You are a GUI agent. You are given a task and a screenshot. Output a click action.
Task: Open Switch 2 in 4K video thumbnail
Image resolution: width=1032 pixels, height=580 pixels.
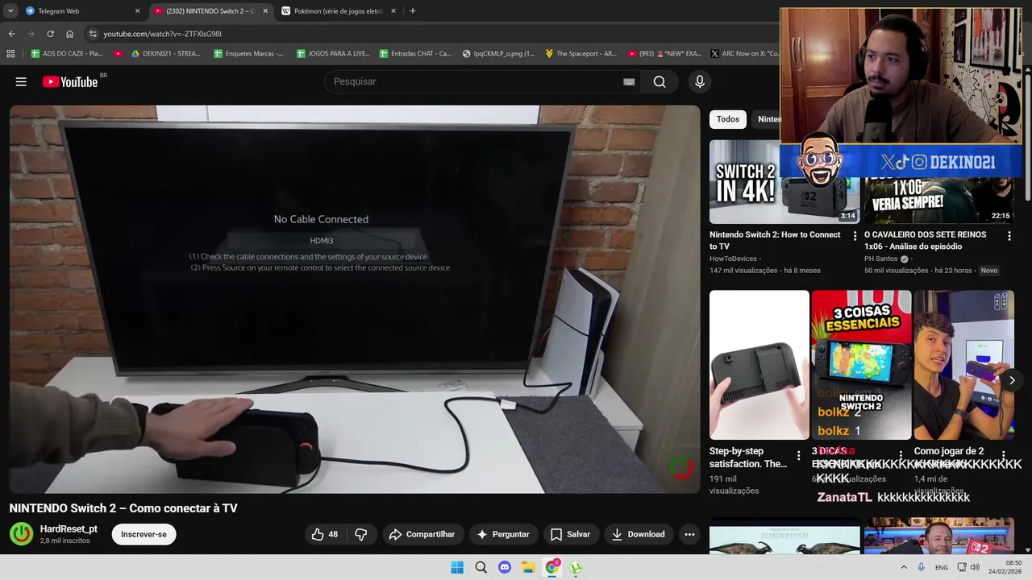pyautogui.click(x=784, y=182)
